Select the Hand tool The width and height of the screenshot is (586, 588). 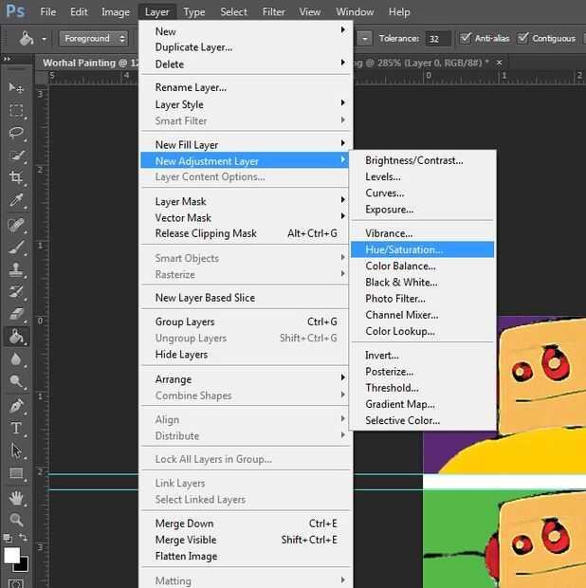pos(16,498)
